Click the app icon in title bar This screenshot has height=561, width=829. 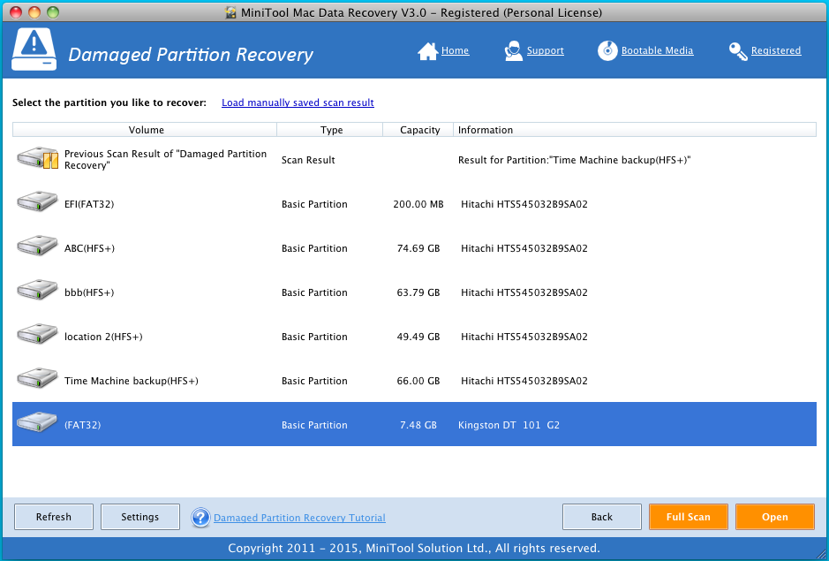coord(230,12)
